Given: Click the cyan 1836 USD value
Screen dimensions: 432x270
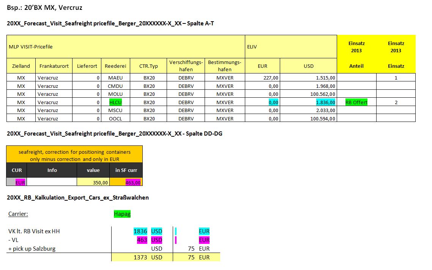Looking at the screenshot, I should click(140, 231).
